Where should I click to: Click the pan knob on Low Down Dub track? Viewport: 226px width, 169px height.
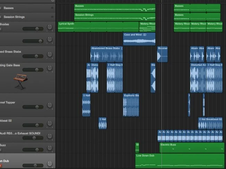click(x=50, y=163)
